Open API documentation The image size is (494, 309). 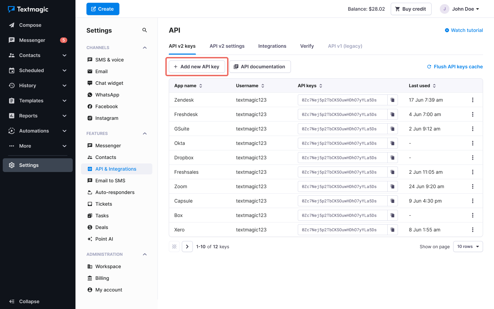(260, 67)
